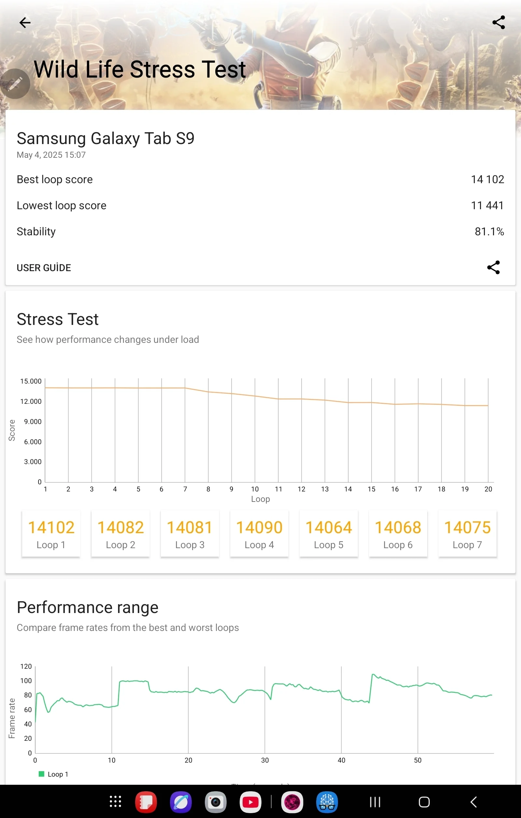The width and height of the screenshot is (521, 818).
Task: Tap the share icon in the header
Action: point(498,22)
